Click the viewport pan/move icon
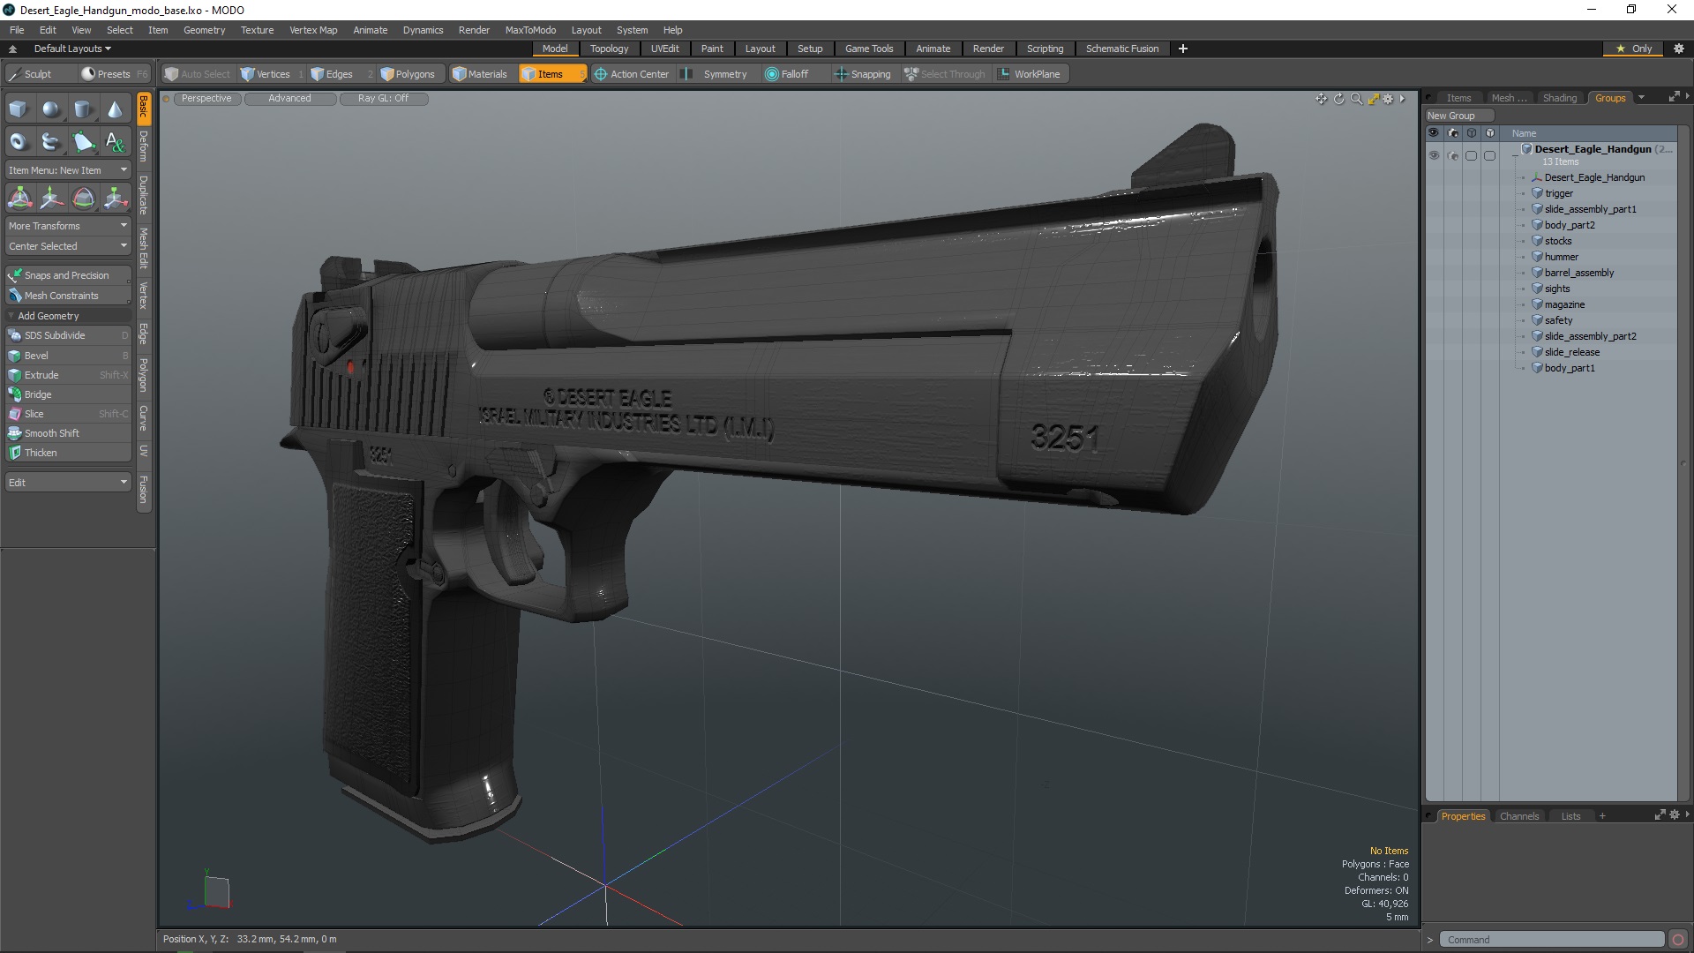1694x953 pixels. tap(1321, 99)
